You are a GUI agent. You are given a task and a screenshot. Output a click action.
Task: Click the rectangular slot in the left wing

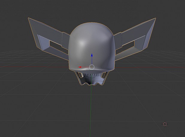point(55,45)
